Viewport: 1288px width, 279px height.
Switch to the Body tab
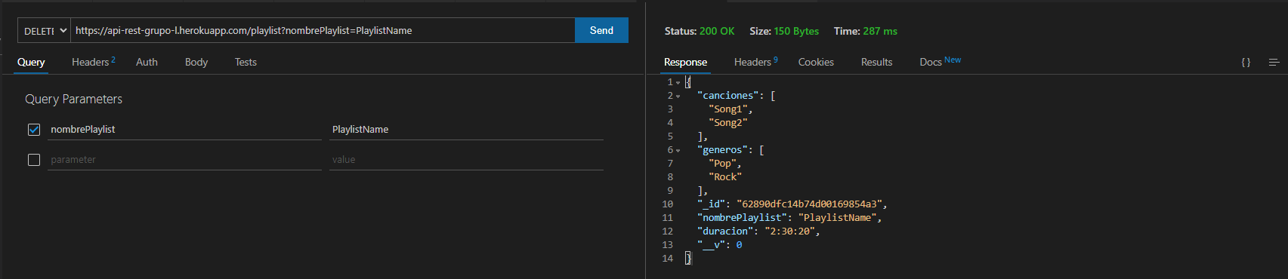click(x=196, y=62)
